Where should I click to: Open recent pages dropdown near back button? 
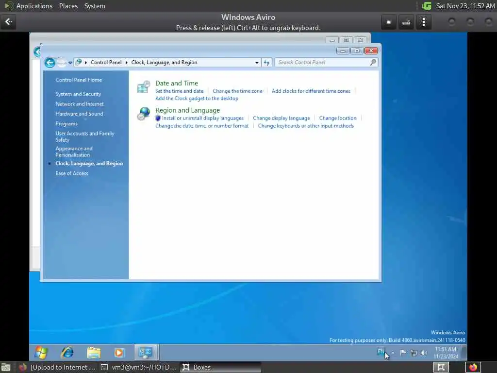tap(70, 63)
